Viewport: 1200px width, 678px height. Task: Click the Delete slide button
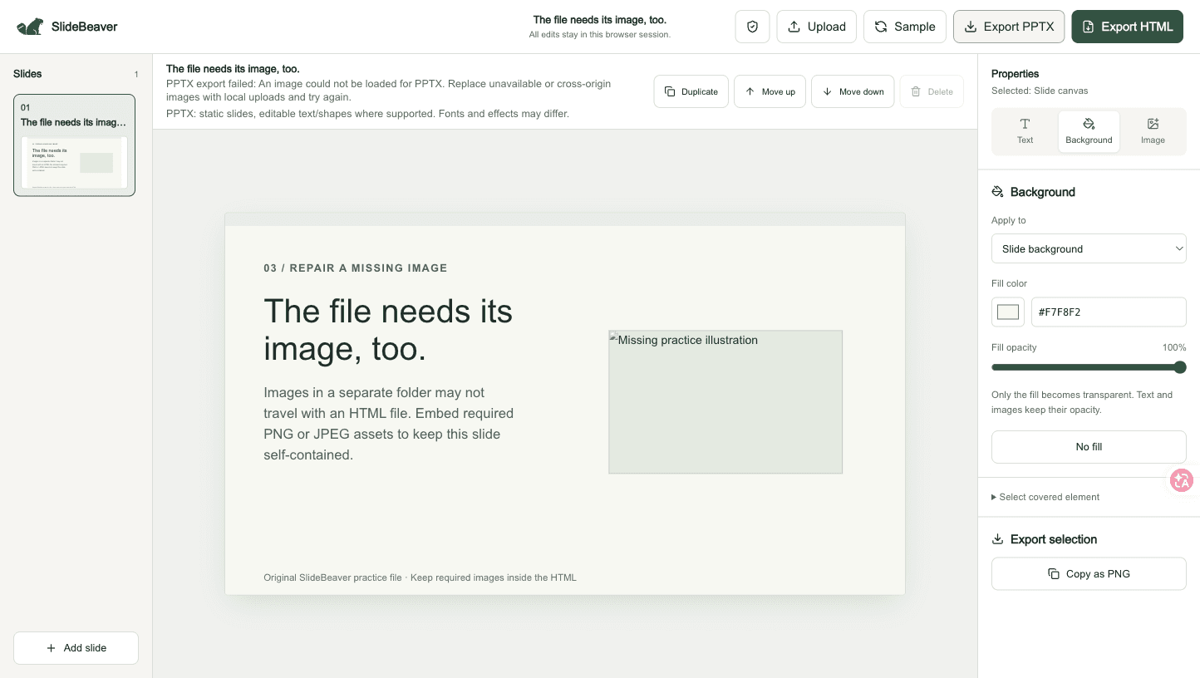(932, 91)
